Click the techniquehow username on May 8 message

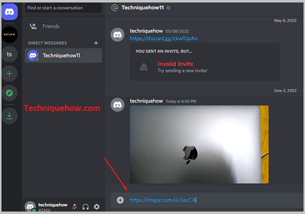click(x=146, y=31)
